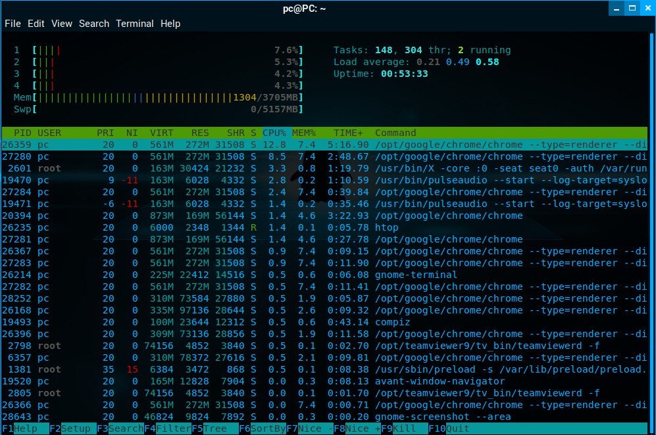This screenshot has width=656, height=435.
Task: Select chrome process row PID 20394
Action: pos(324,216)
